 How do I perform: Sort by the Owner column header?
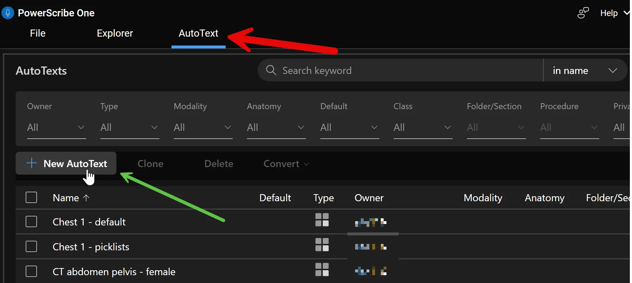(x=369, y=198)
